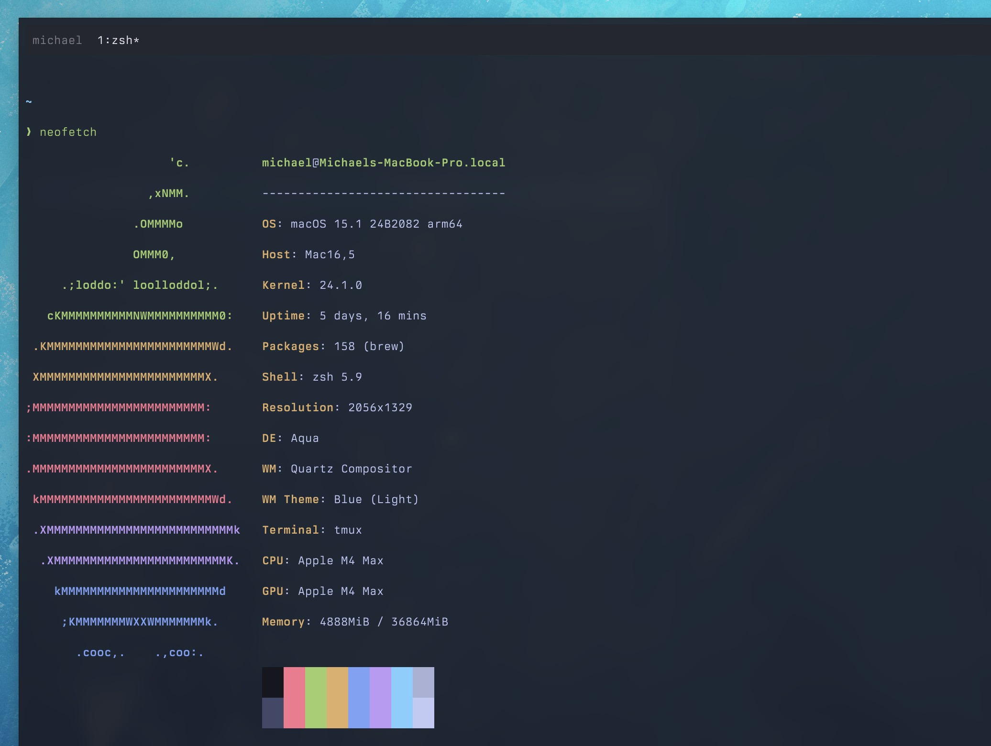991x746 pixels.
Task: Click the Packages brew count line
Action: (x=332, y=346)
